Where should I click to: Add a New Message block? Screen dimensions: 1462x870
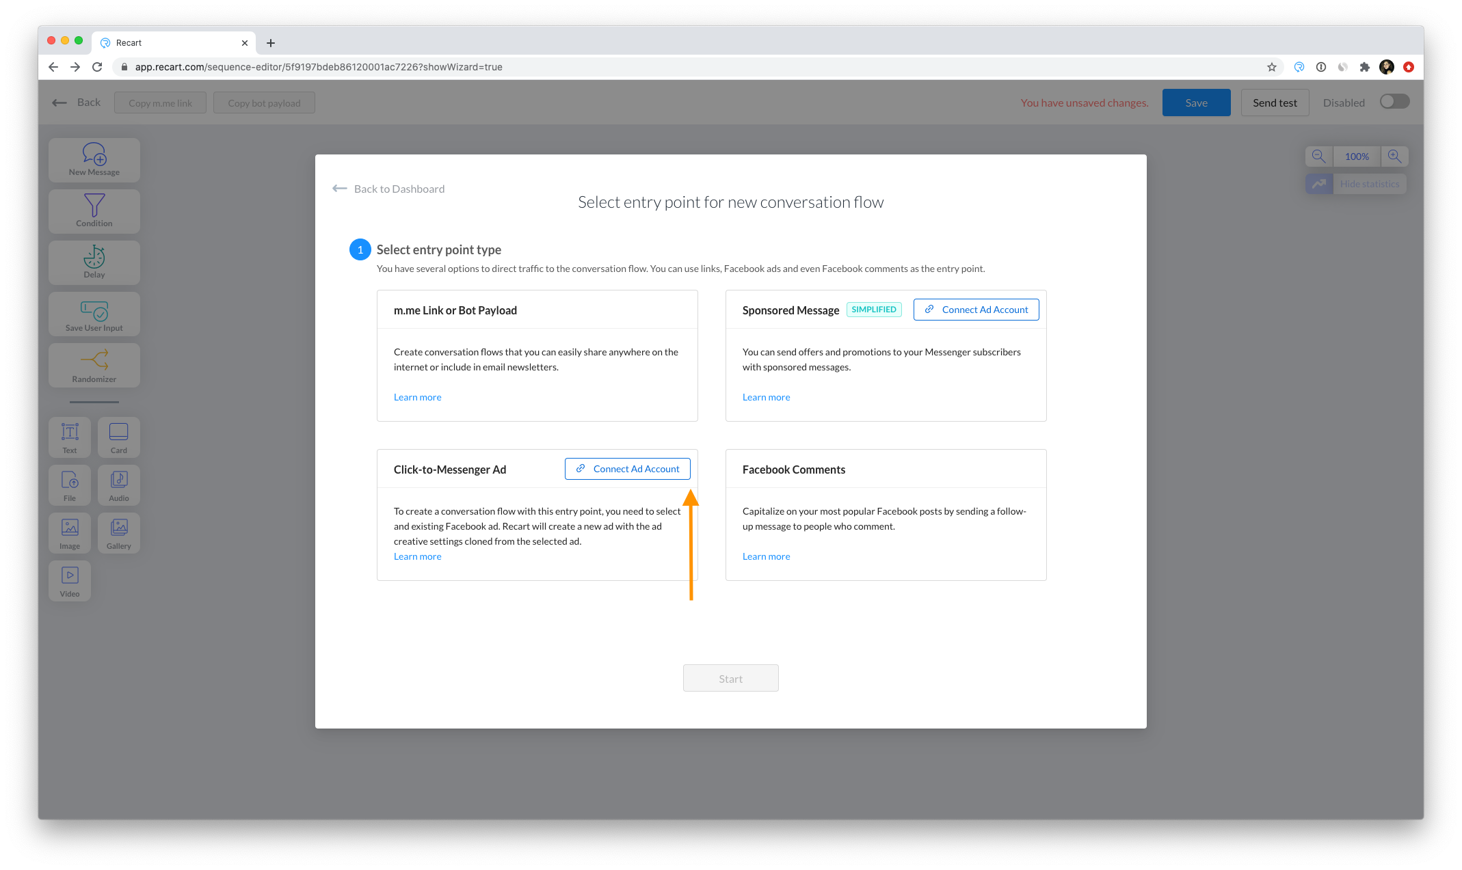pyautogui.click(x=94, y=160)
